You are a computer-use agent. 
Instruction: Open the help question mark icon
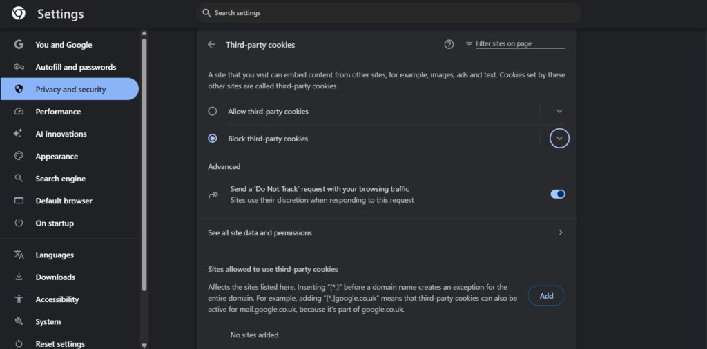click(449, 44)
